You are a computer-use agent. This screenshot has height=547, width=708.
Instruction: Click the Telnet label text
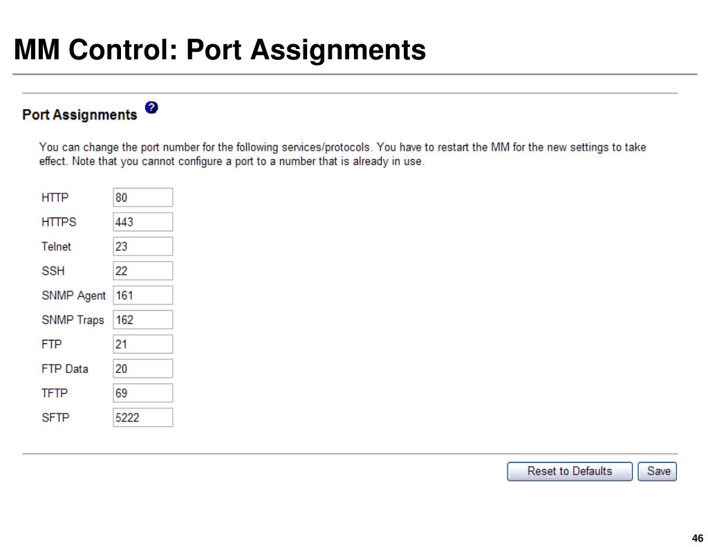click(57, 246)
